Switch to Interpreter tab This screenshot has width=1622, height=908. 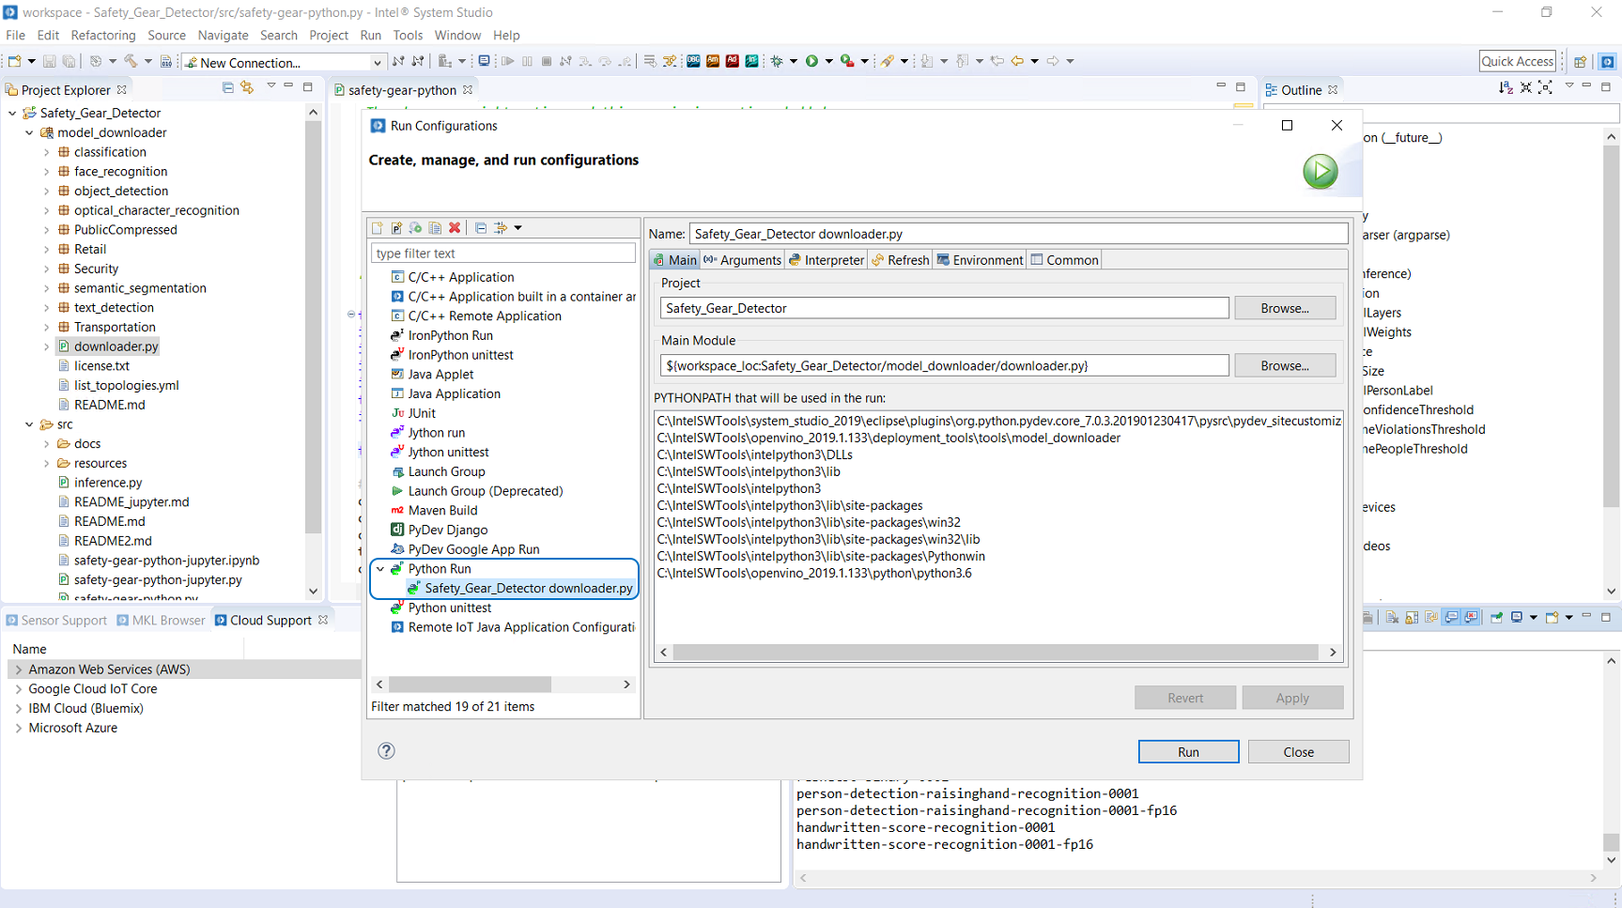[x=826, y=260]
